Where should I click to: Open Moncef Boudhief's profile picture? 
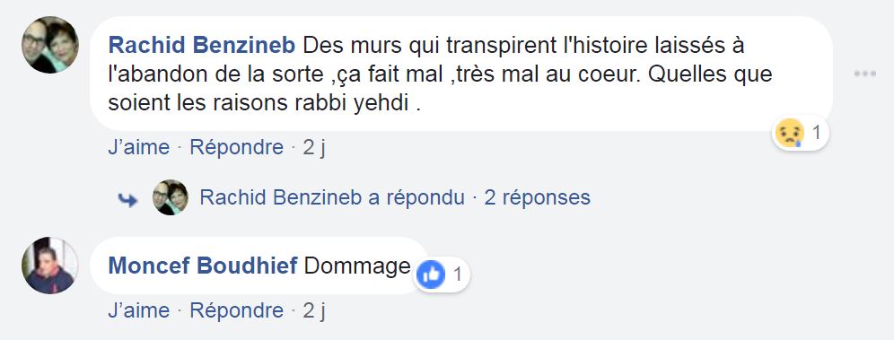tap(50, 266)
